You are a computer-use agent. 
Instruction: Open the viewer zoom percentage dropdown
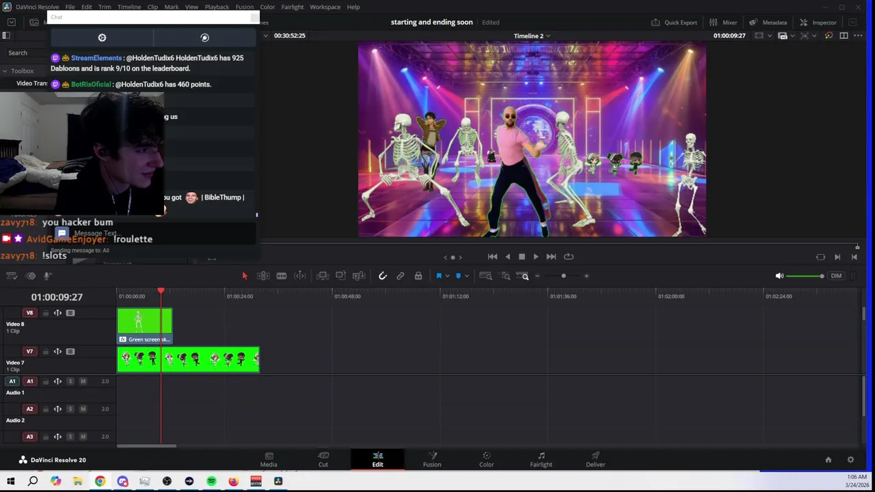click(265, 36)
